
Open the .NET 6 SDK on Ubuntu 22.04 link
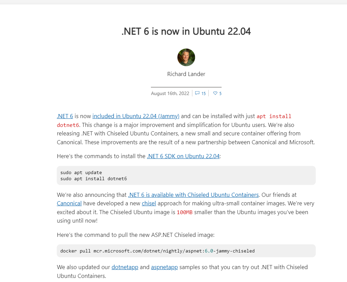point(183,156)
